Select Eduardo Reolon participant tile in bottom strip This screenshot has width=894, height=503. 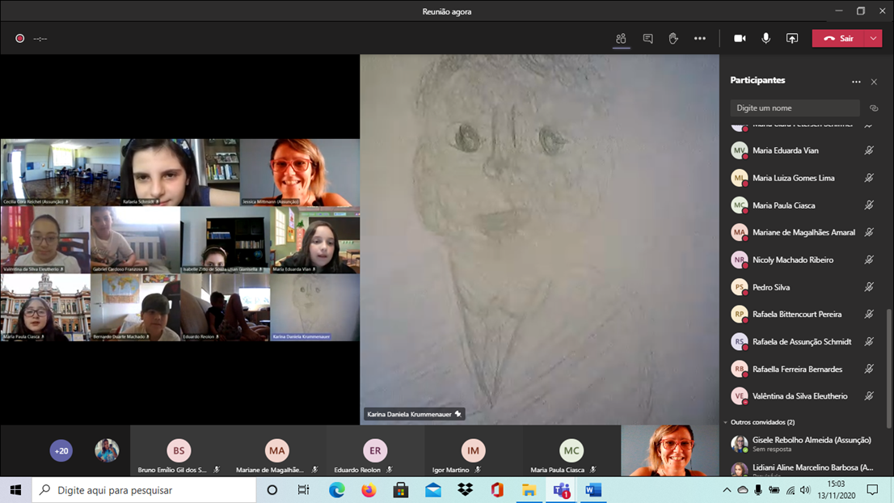375,451
